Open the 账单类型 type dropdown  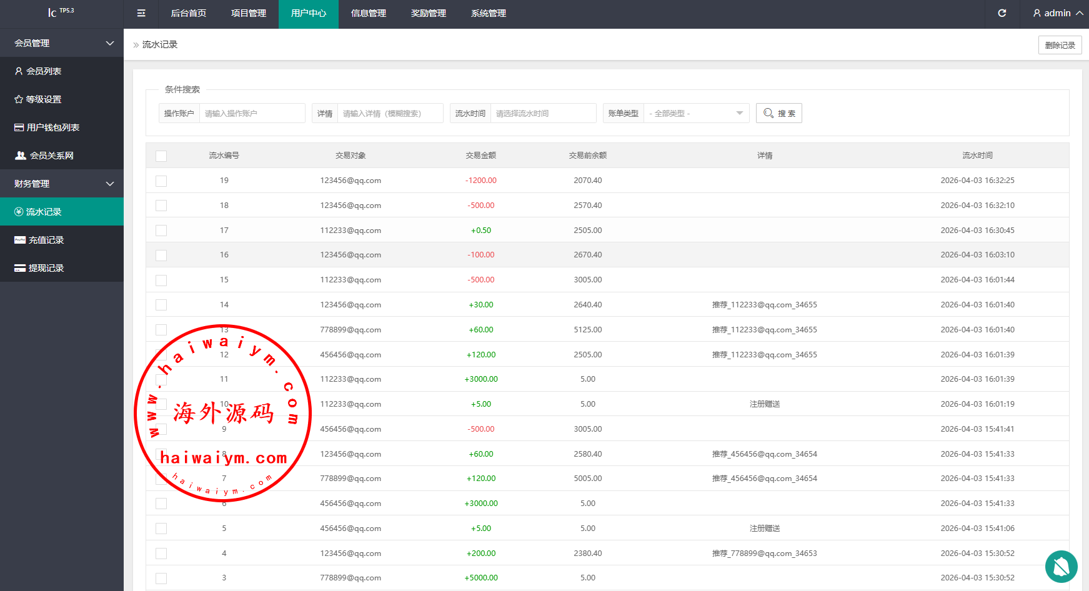pyautogui.click(x=696, y=113)
